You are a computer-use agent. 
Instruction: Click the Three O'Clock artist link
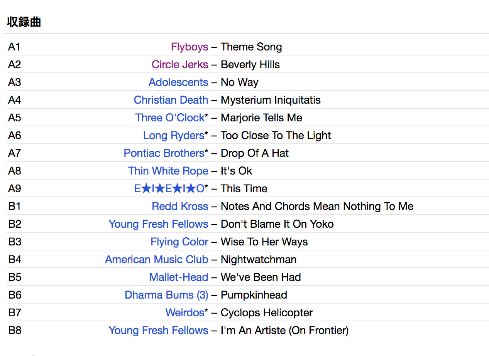[x=170, y=118]
